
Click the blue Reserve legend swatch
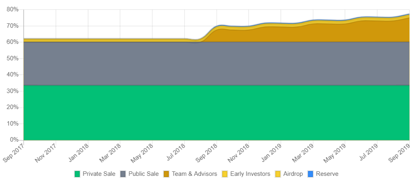[311, 174]
